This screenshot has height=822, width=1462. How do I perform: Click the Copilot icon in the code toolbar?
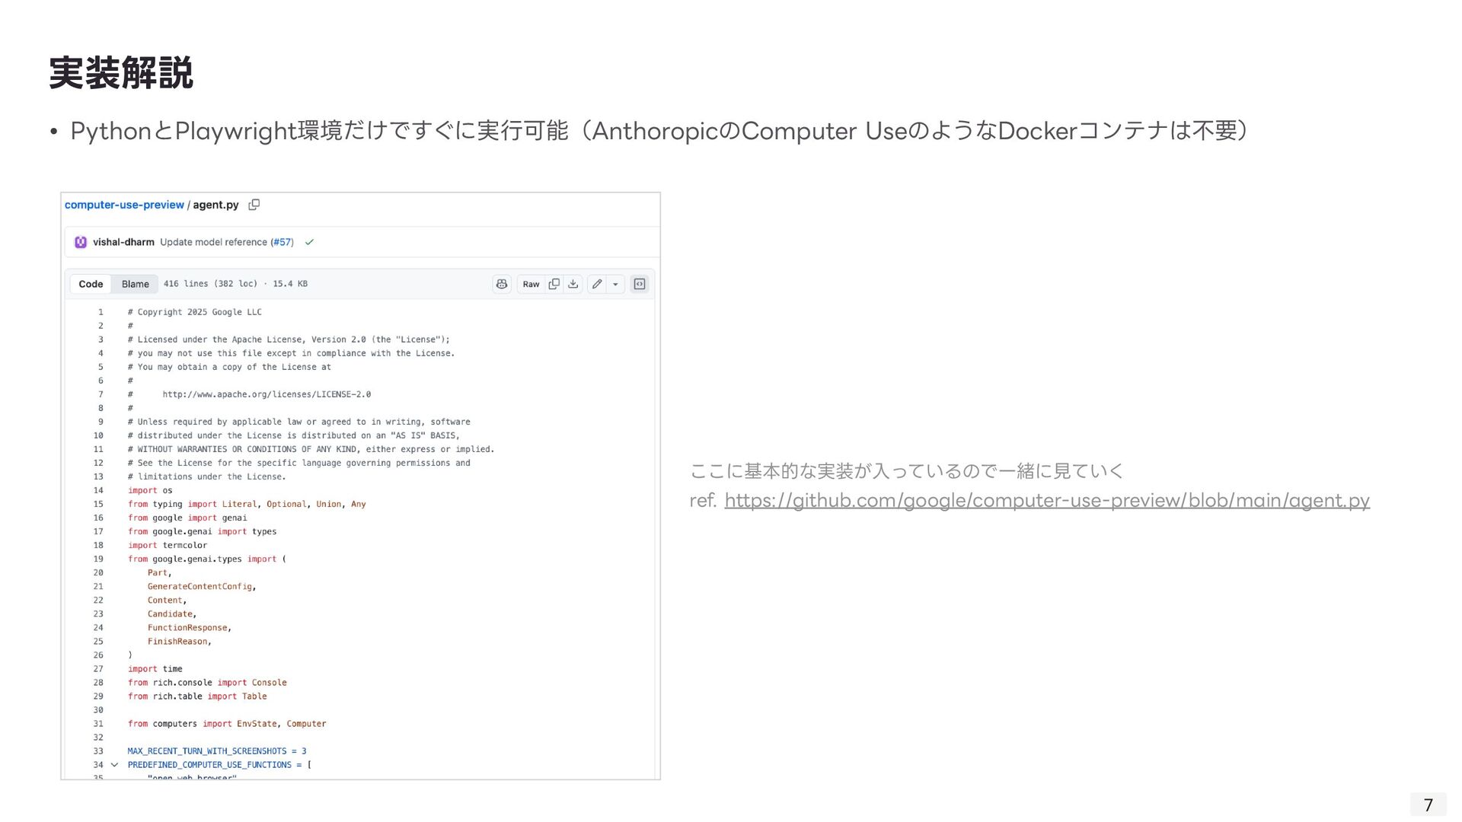coord(502,284)
